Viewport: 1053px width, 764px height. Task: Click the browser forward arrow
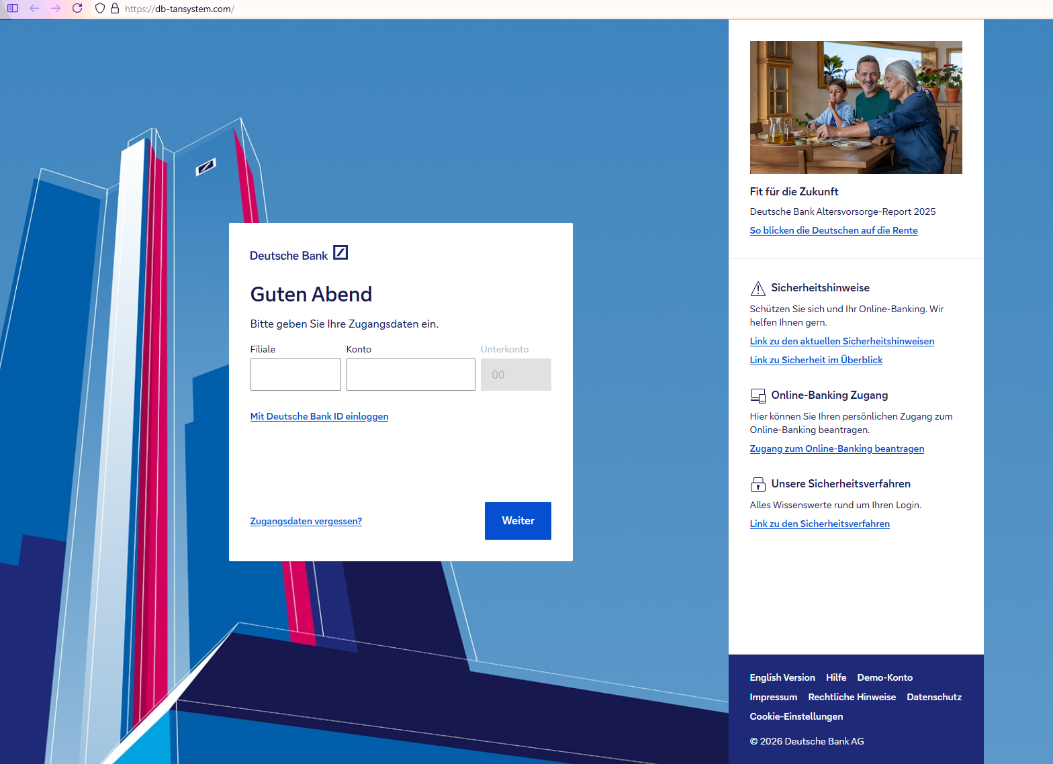[x=56, y=9]
